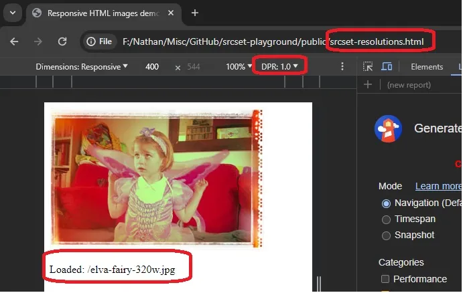The image size is (463, 293).
Task: Select Timespan mode
Action: click(386, 220)
